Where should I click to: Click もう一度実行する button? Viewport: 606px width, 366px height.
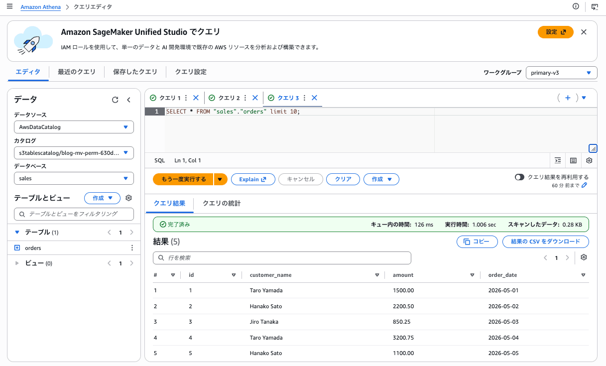(183, 179)
